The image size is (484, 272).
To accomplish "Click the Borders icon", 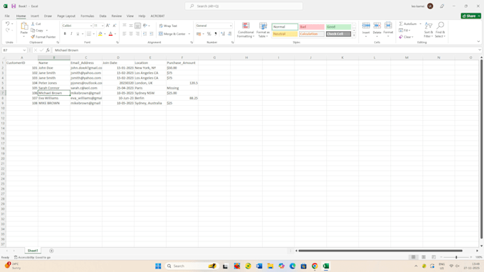I will [89, 34].
